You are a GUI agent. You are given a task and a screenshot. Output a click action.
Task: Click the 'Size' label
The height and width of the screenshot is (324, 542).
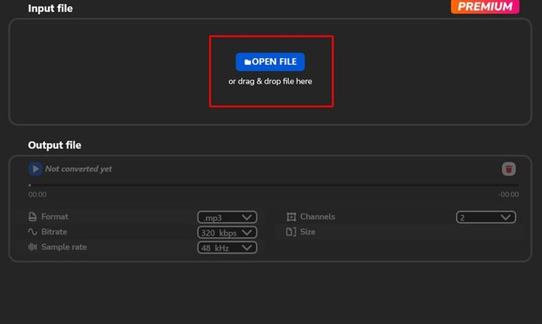(x=307, y=232)
